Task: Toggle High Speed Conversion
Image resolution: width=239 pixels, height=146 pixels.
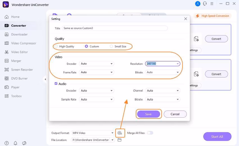Action: pos(213,16)
